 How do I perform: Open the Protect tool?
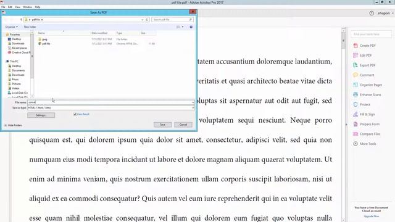(362, 104)
